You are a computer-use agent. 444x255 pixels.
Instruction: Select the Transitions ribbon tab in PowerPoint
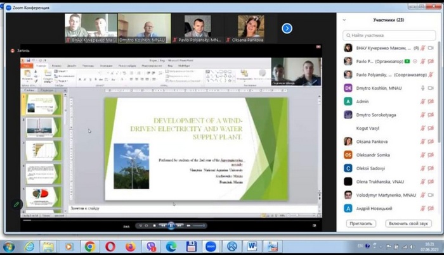pos(88,66)
